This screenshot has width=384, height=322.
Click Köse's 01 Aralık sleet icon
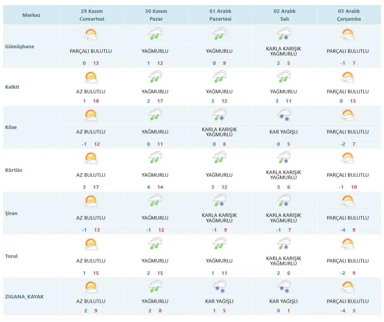219,115
